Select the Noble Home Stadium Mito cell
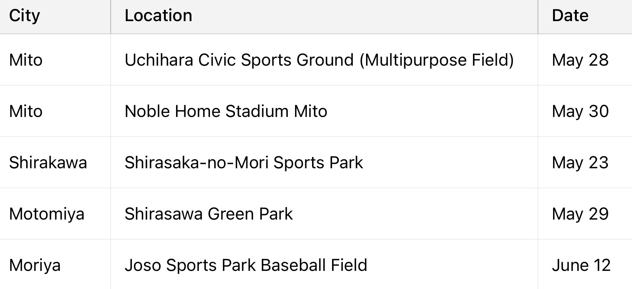This screenshot has height=289, width=632. (x=226, y=111)
